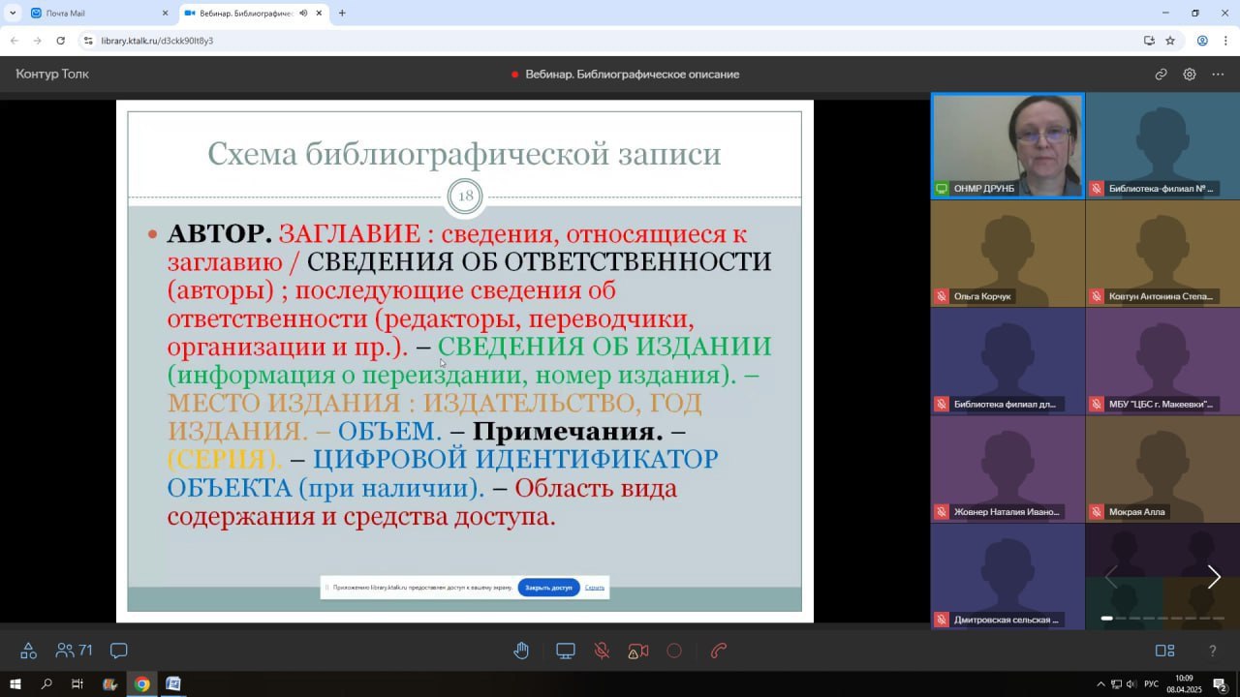
Task: Select Ковтун Антонина participant tile
Action: click(1162, 254)
